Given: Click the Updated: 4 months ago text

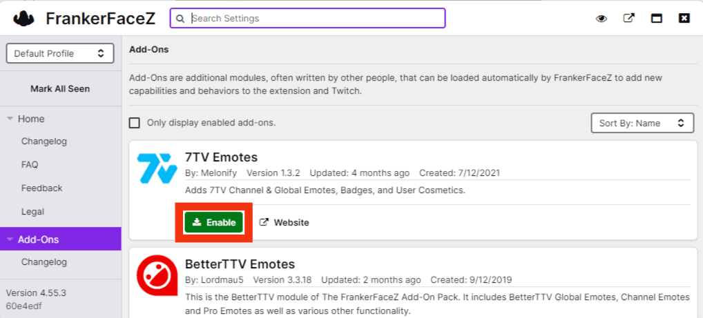Looking at the screenshot, I should click(x=360, y=173).
